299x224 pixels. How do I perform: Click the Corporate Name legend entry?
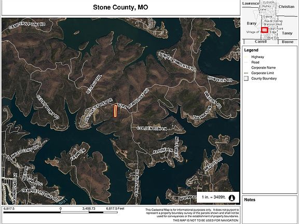[263, 67]
